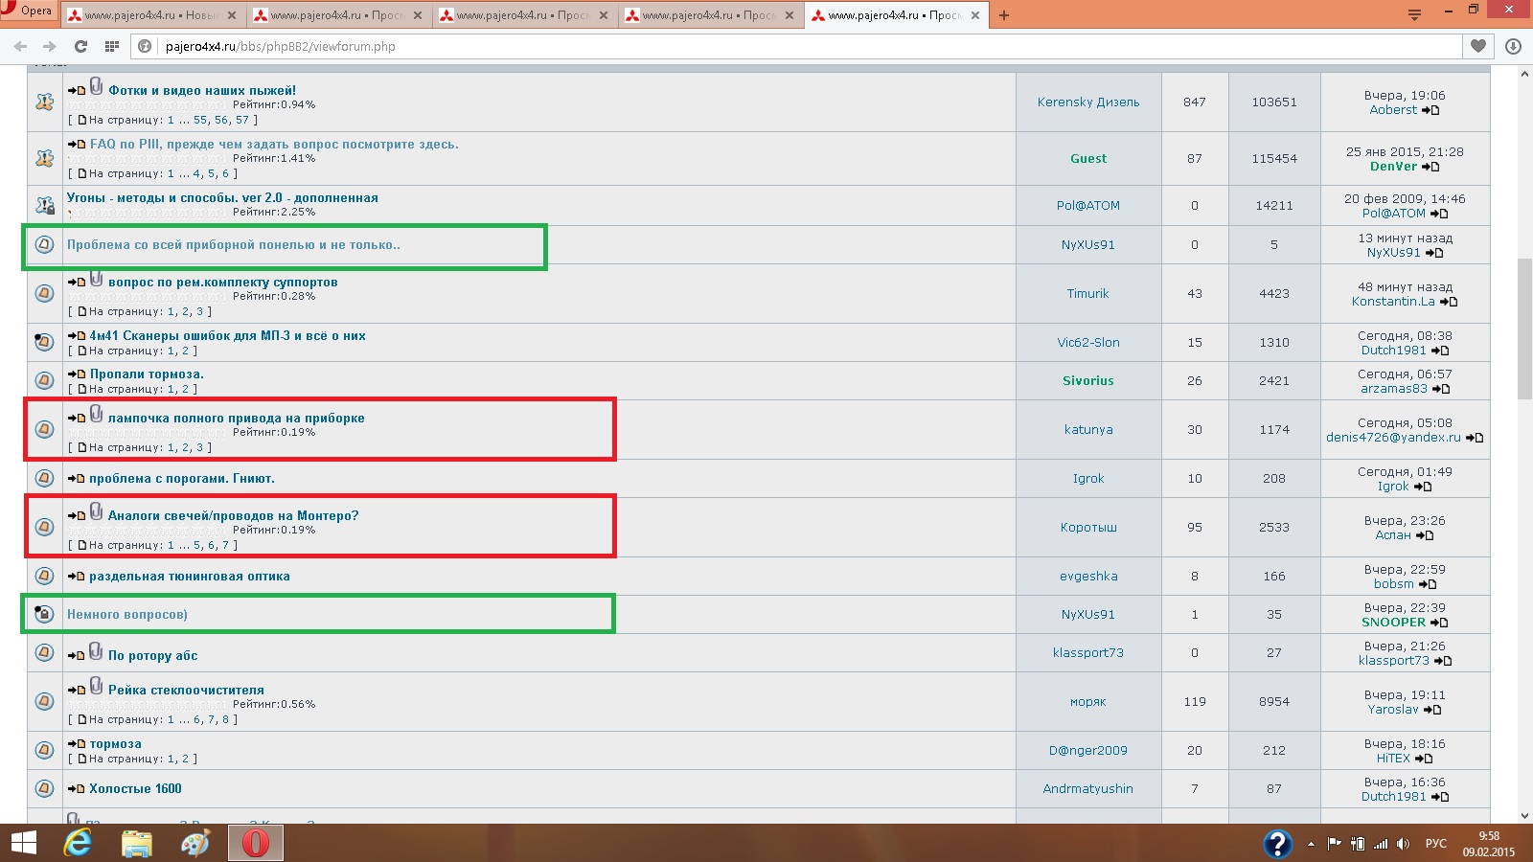
Task: Launch Internet Explorer from the taskbar
Action: click(x=78, y=843)
